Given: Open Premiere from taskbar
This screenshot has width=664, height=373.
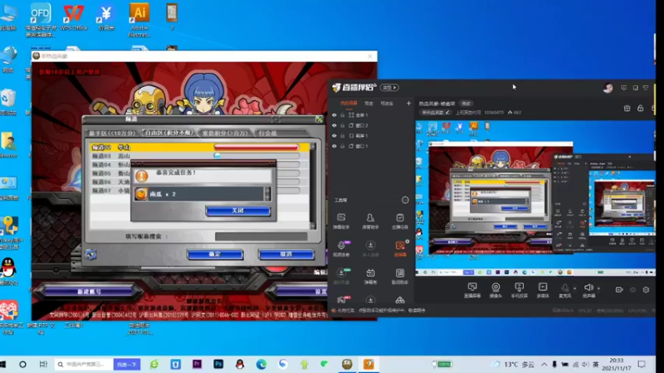Looking at the screenshot, I should [x=197, y=364].
